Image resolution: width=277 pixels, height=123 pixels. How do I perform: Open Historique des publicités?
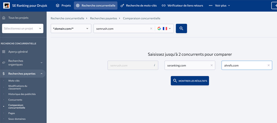point(22,94)
